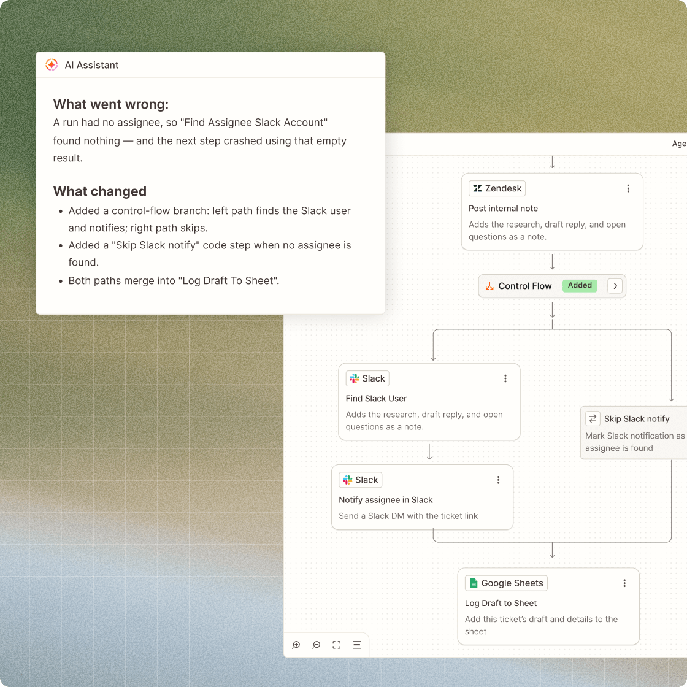
Task: Click the "Add this ticket's draft" description text
Action: coord(541,625)
